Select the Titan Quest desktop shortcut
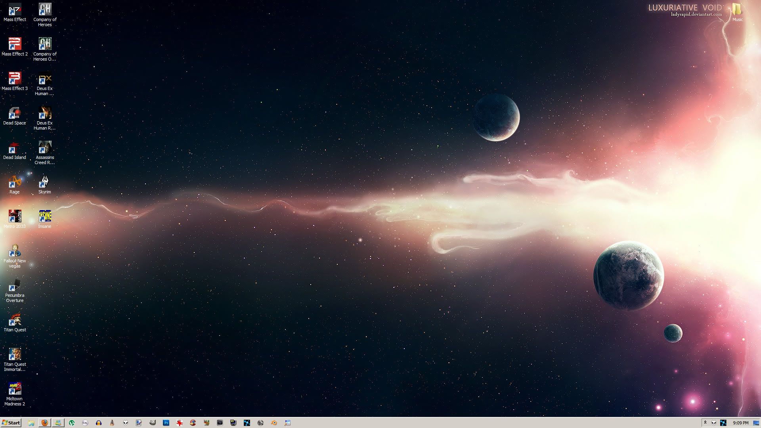The image size is (761, 428). coord(15,320)
